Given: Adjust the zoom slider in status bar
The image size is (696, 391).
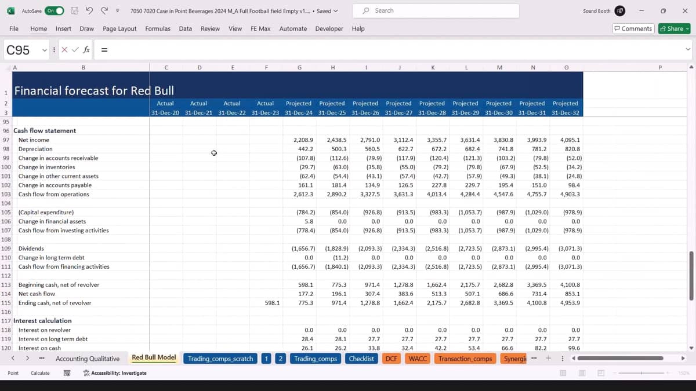Looking at the screenshot, I should (642, 373).
